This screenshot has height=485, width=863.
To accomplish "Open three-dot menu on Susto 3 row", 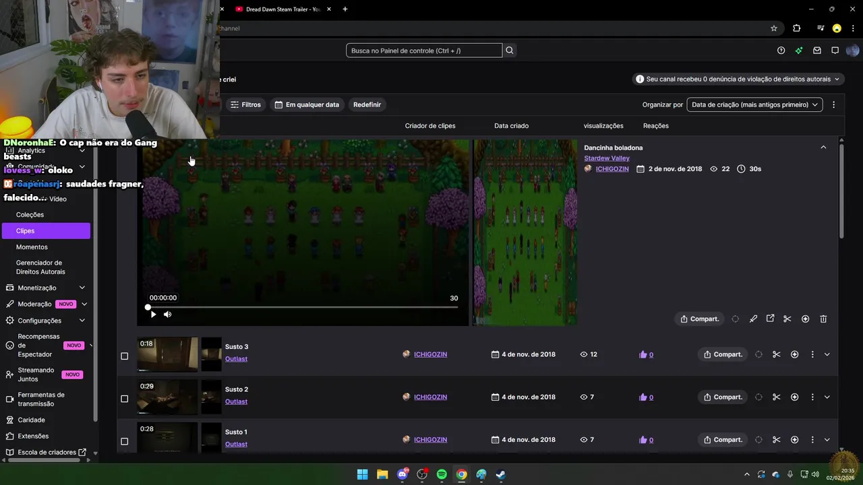I will 812,354.
